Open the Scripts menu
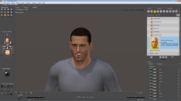Viewport: 181px width, 101px height. 39,3
